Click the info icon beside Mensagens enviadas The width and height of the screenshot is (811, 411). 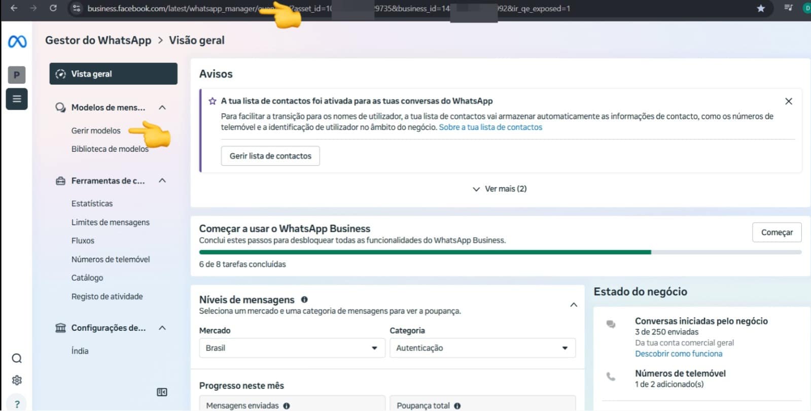coord(287,406)
